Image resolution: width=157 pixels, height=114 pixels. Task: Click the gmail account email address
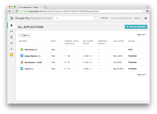coord(121,18)
